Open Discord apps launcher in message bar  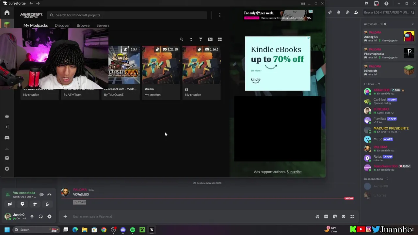point(352,216)
